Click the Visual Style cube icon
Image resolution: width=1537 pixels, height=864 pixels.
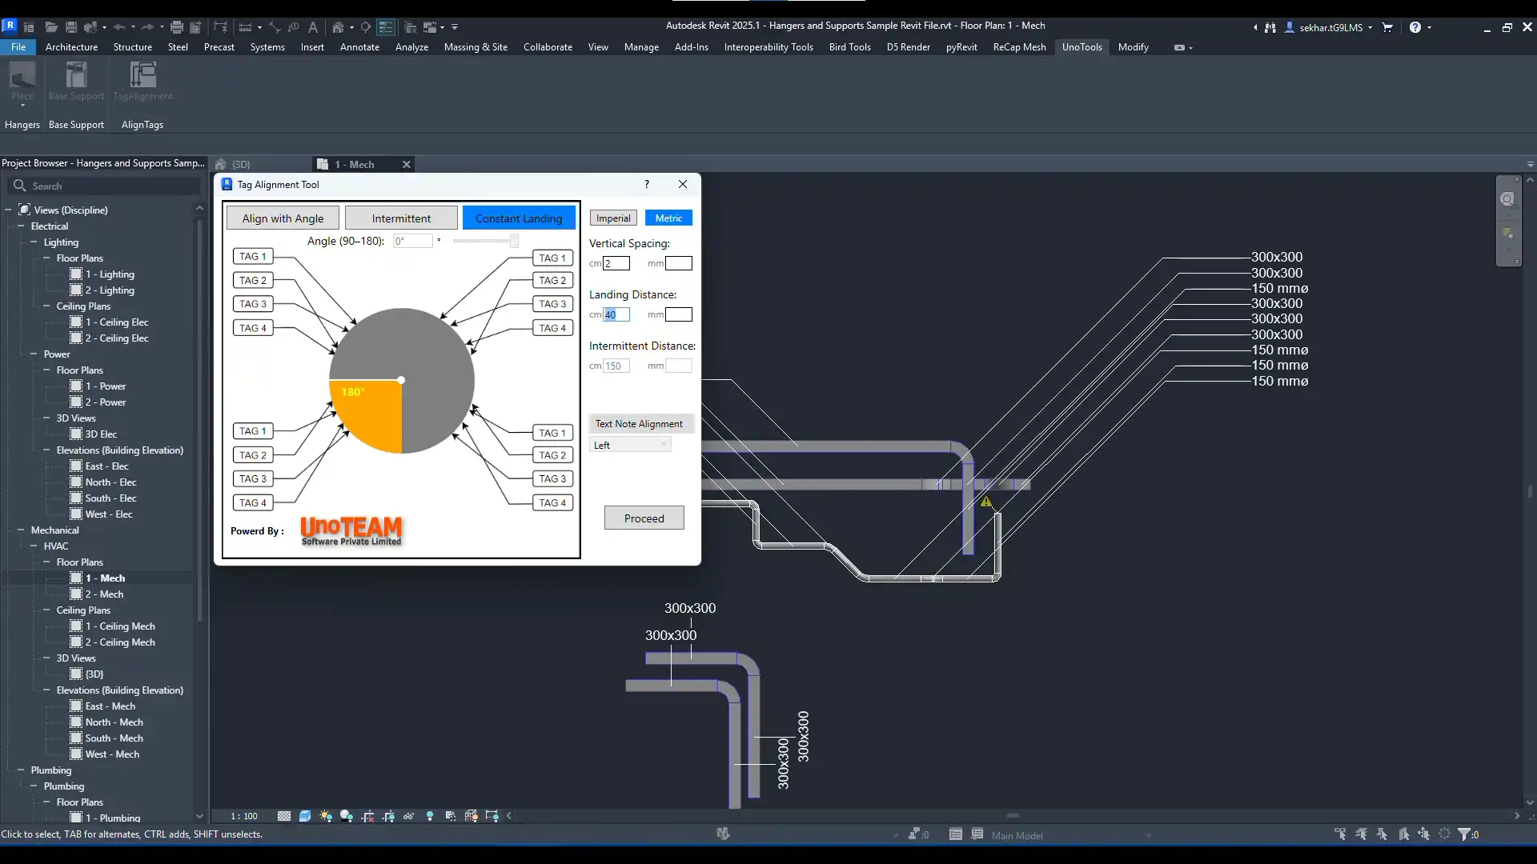point(305,816)
